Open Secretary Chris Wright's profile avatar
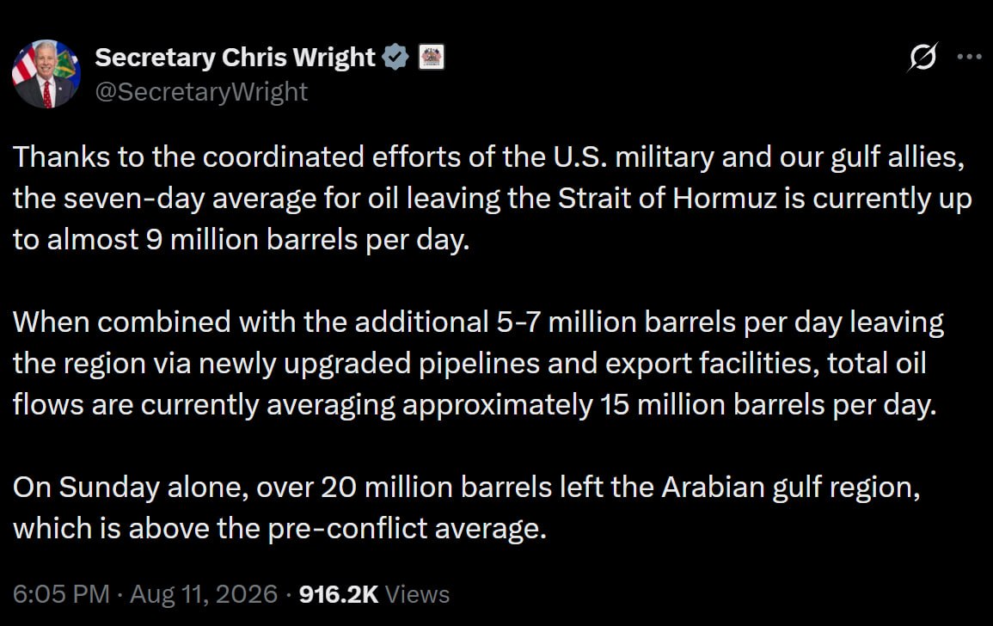Image resolution: width=993 pixels, height=626 pixels. point(46,74)
